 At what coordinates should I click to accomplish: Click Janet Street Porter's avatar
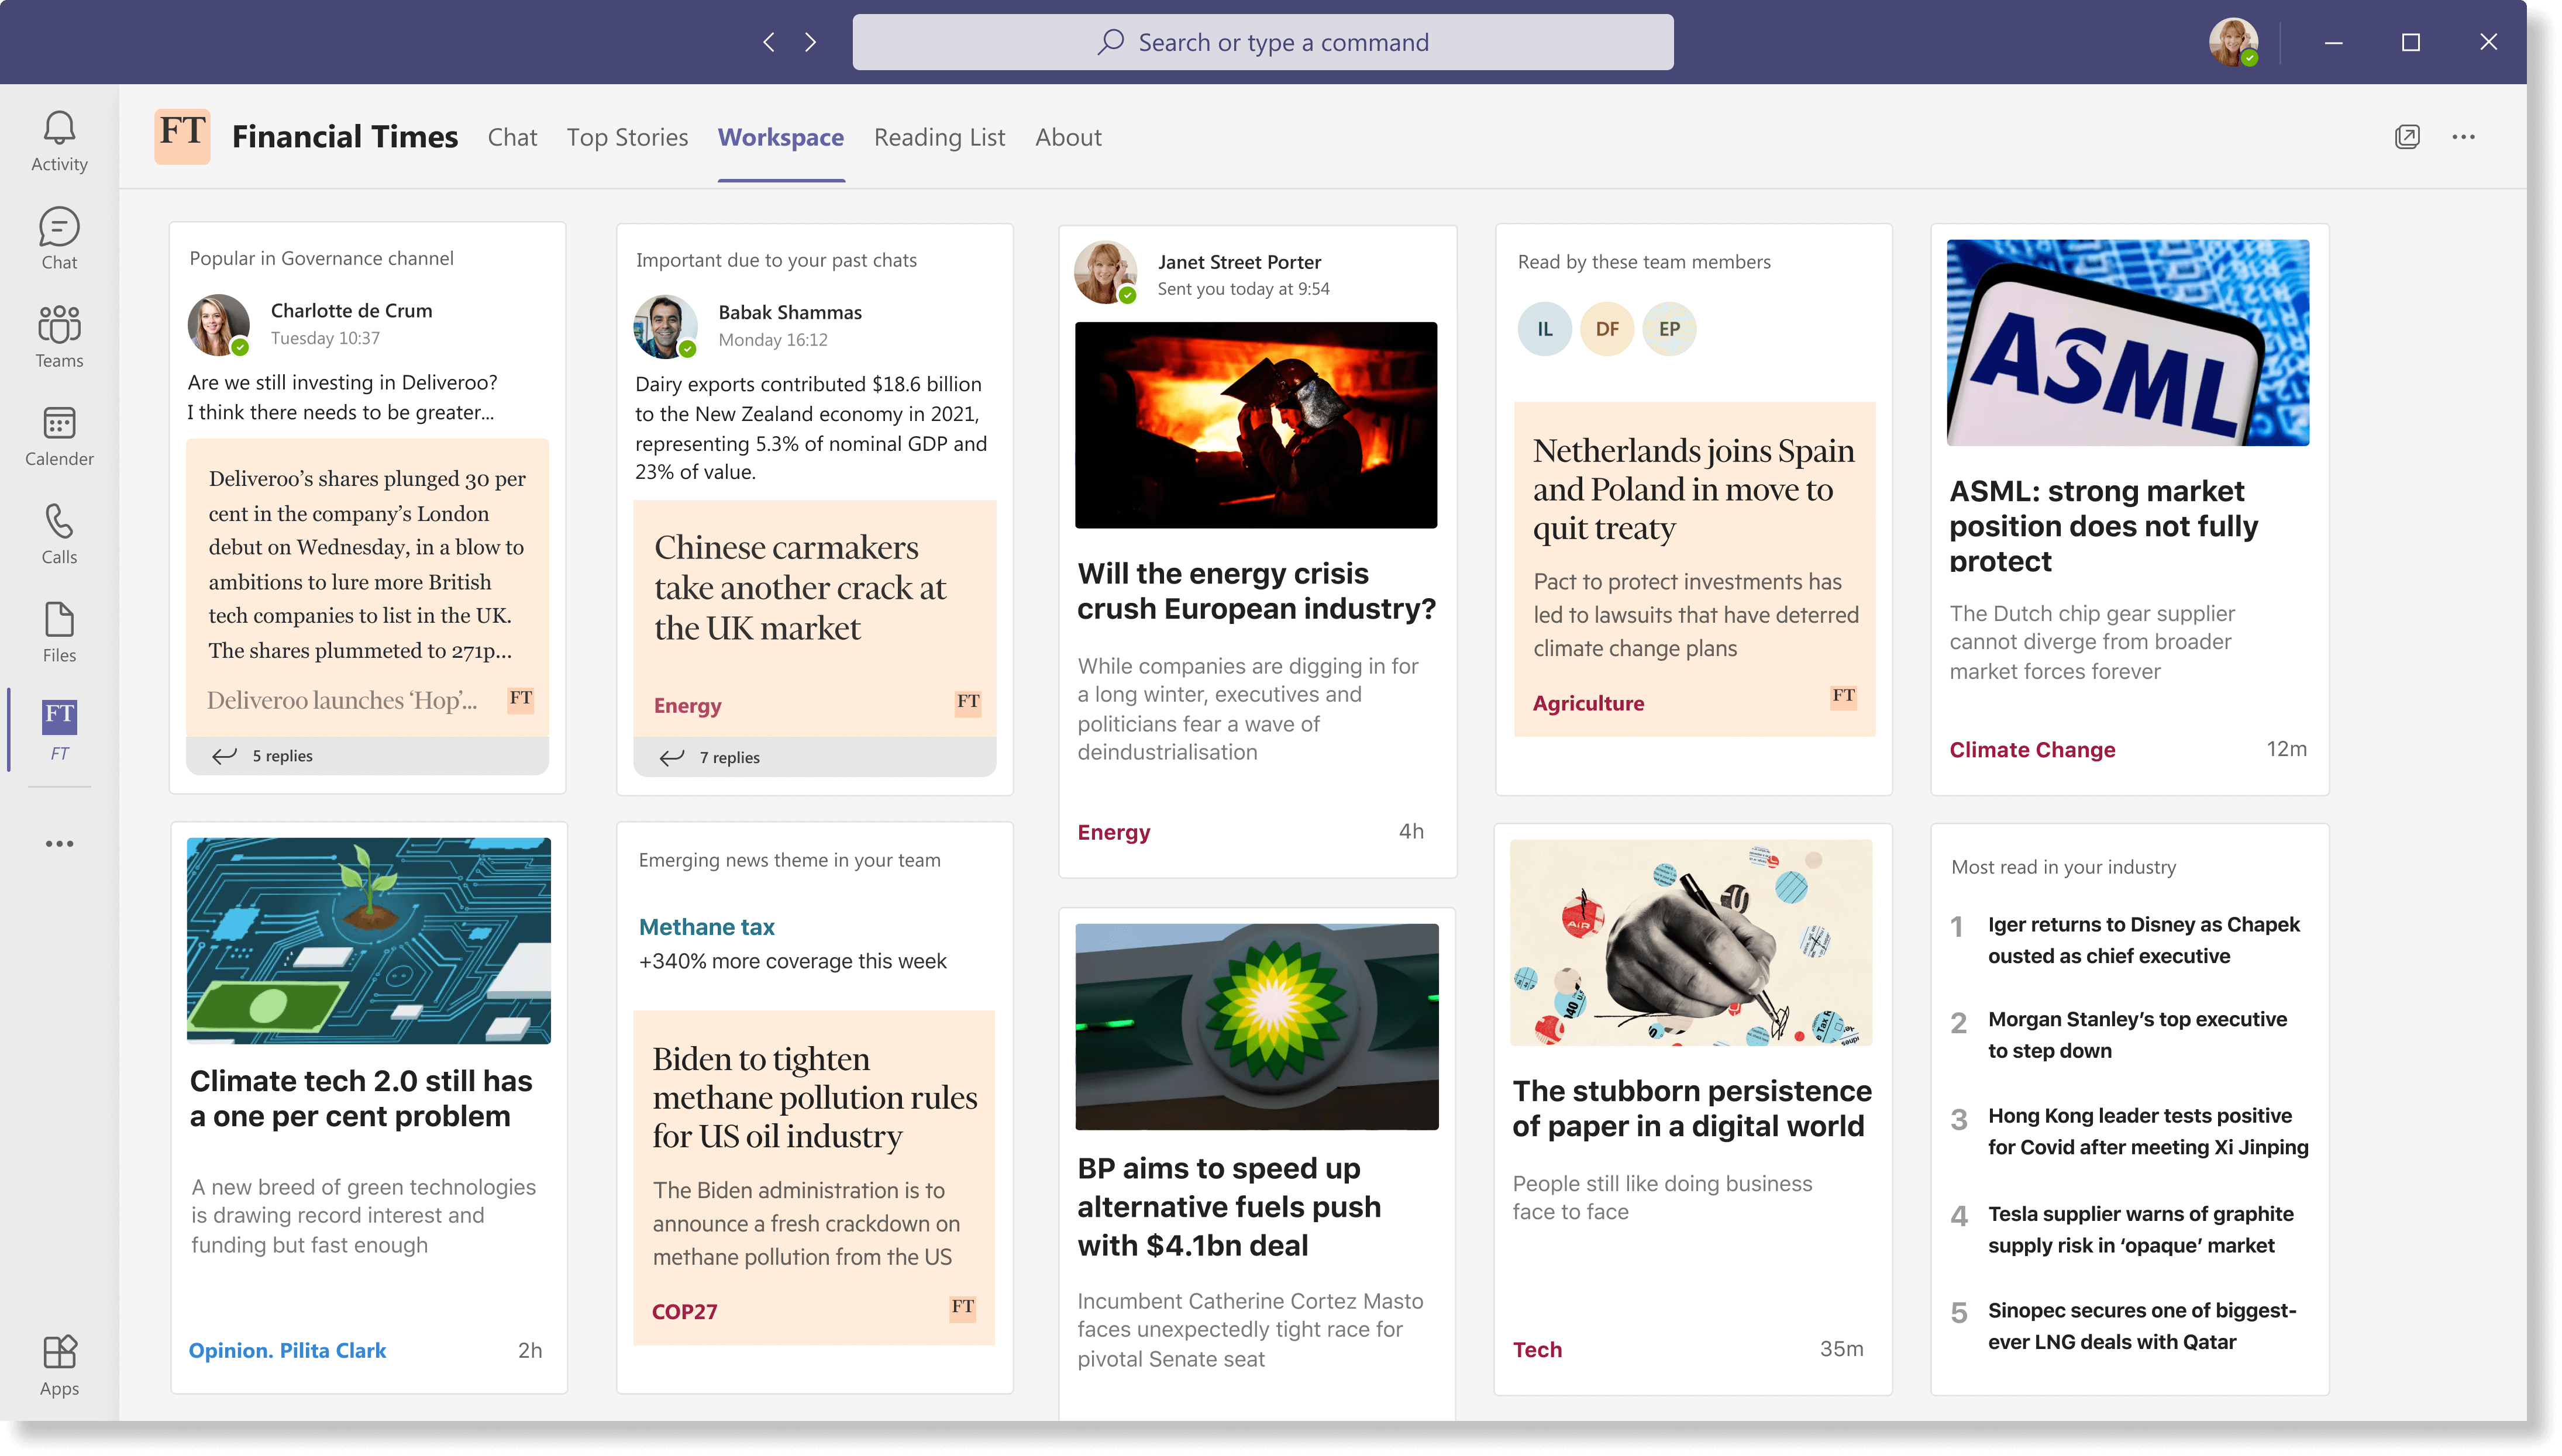(x=1105, y=272)
